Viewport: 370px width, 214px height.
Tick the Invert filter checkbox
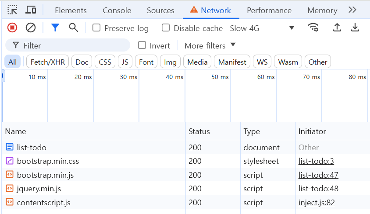(142, 45)
